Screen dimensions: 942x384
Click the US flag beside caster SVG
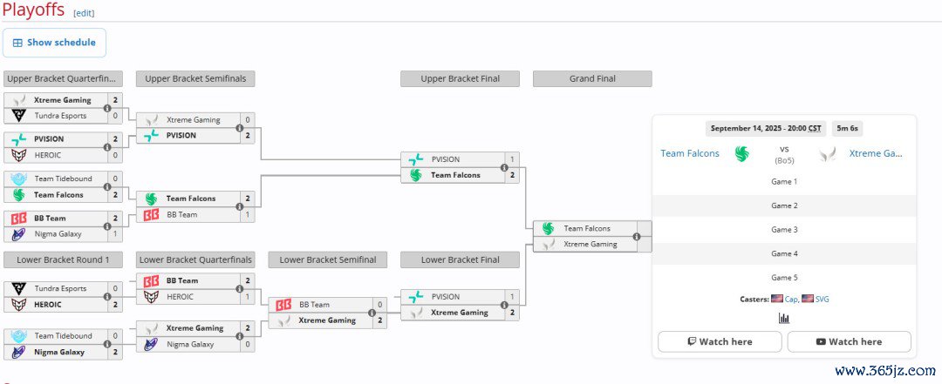click(807, 299)
